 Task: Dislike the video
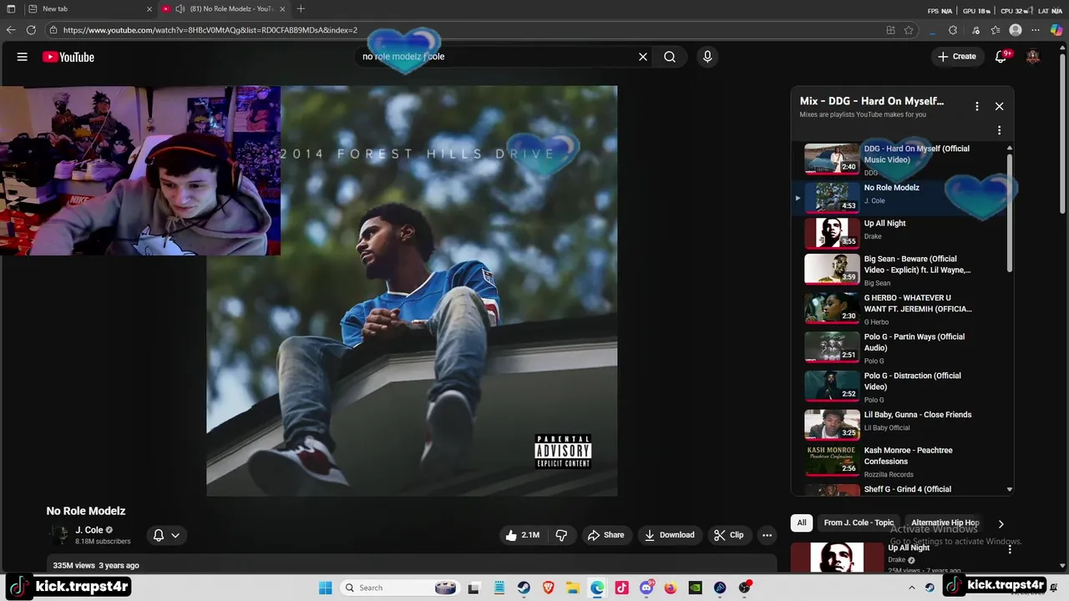(x=561, y=535)
